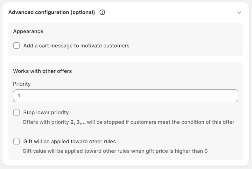This screenshot has width=252, height=169.
Task: Click the "Works with other offers" heading
Action: (42, 71)
